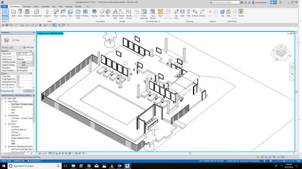Activate the Component tool
Viewport: 302px width, 169px height.
pyautogui.click(x=37, y=13)
